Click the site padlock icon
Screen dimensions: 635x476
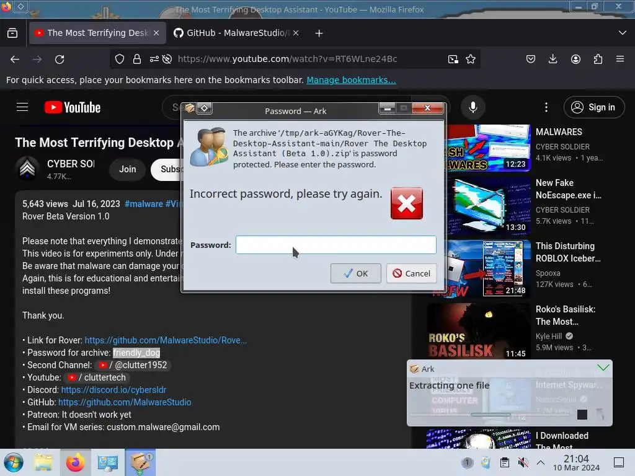click(x=137, y=59)
